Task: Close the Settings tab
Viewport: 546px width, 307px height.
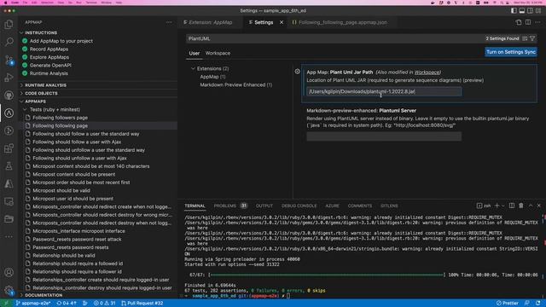Action: tap(282, 22)
